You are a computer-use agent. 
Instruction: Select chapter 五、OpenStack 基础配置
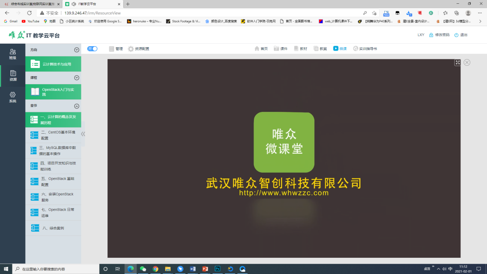53,182
